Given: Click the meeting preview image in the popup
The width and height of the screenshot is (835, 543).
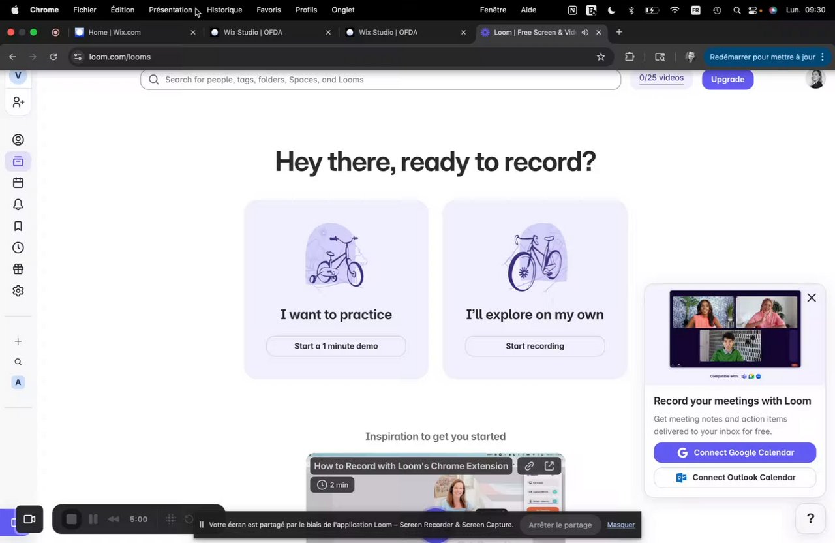Looking at the screenshot, I should tap(735, 330).
